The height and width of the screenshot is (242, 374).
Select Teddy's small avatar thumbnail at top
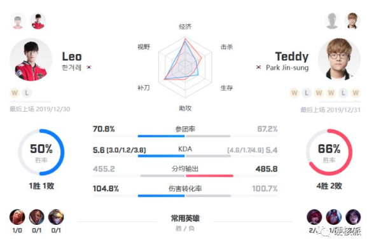(352, 21)
